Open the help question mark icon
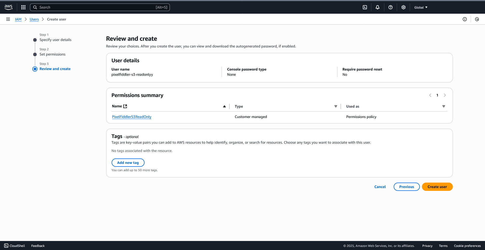 point(390,7)
